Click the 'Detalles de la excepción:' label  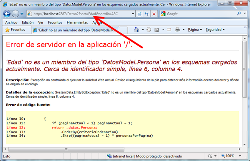click(x=30, y=92)
